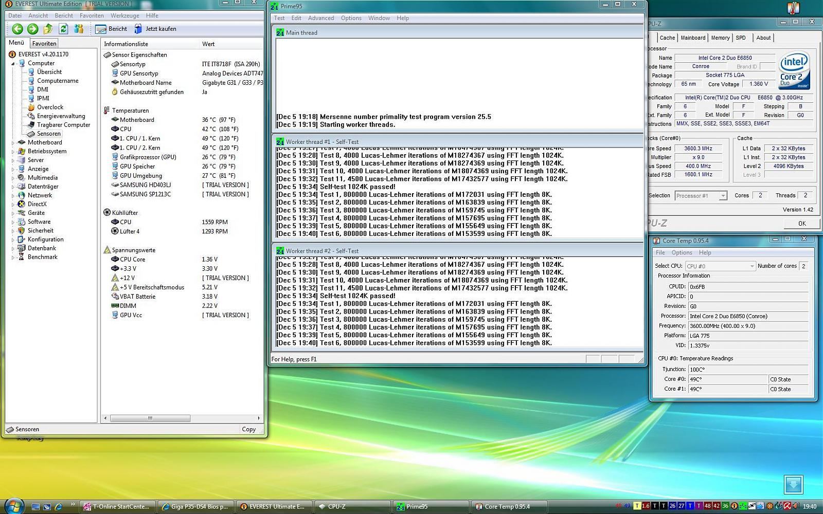The image size is (823, 514).
Task: Expand the Multimedia tree node
Action: pyautogui.click(x=13, y=177)
